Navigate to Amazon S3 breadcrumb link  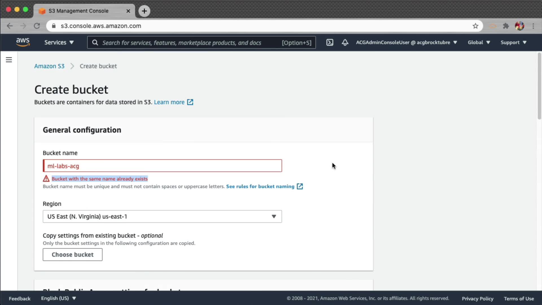(49, 66)
